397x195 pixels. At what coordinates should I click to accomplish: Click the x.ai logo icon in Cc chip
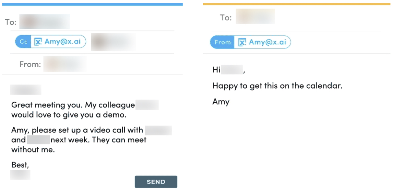[38, 42]
